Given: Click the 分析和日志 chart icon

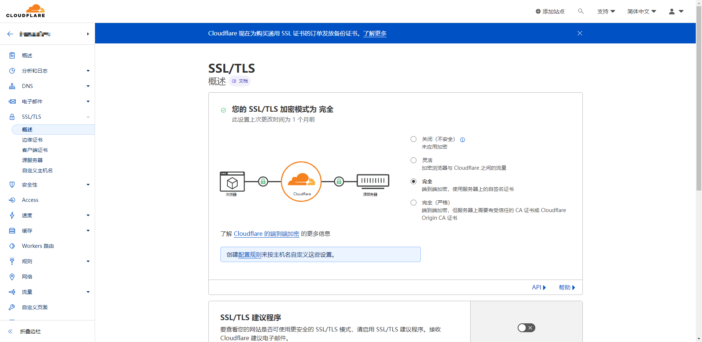Looking at the screenshot, I should (12, 71).
